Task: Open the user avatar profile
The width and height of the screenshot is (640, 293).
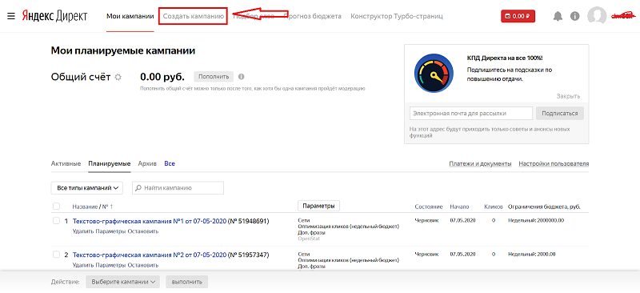Action: tap(597, 16)
